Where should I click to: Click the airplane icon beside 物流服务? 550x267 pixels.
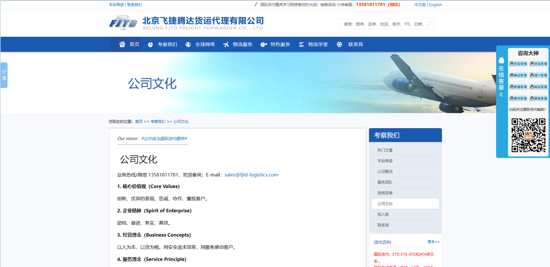click(226, 45)
